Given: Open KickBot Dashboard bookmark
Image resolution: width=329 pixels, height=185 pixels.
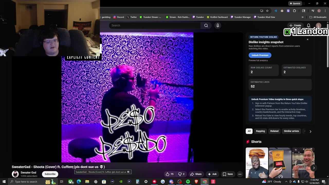Looking at the screenshot, I should [217, 17].
